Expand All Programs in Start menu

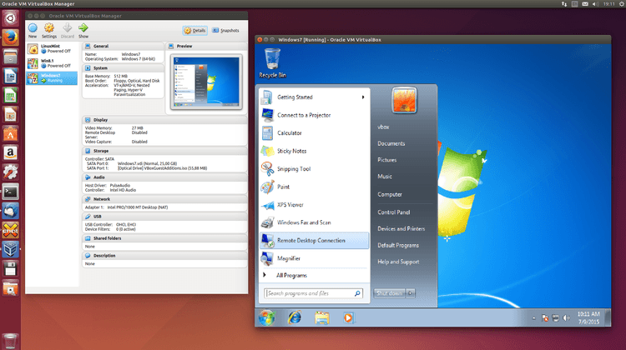click(290, 275)
